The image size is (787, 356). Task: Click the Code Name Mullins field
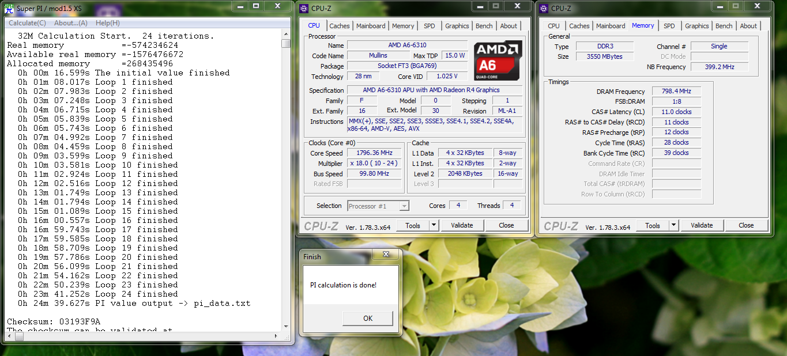[x=378, y=56]
